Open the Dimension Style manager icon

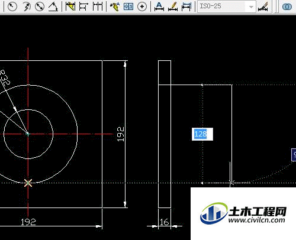263,7
